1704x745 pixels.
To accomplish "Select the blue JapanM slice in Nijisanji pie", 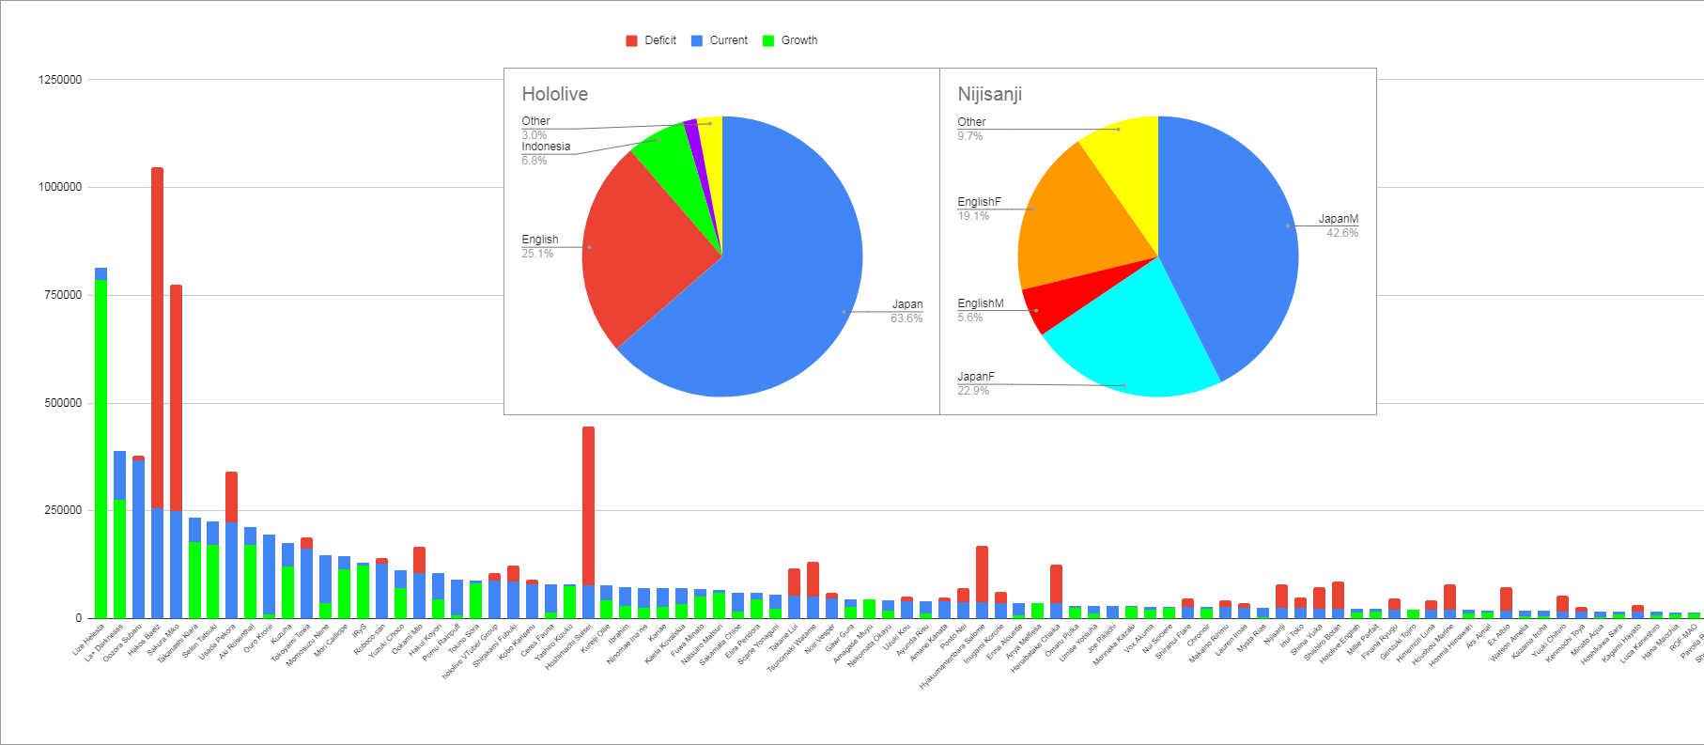I will tap(1231, 235).
